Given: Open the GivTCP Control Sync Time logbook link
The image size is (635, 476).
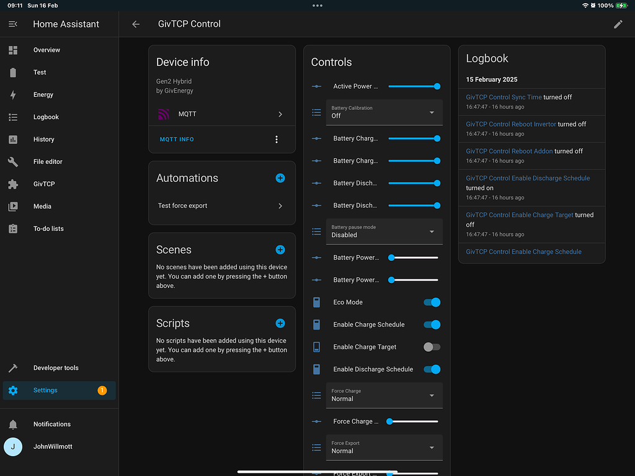Looking at the screenshot, I should click(504, 97).
